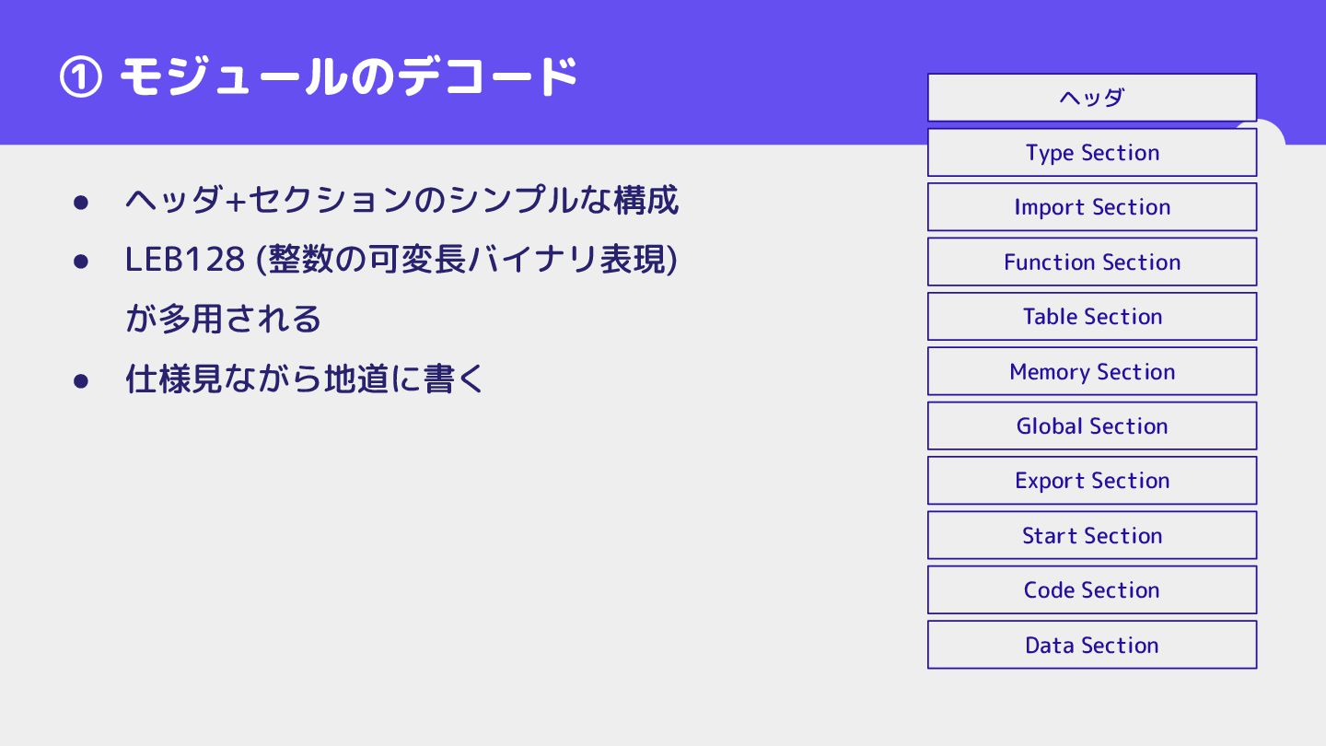1326x746 pixels.
Task: Click the first bullet point dot
Action: (x=80, y=202)
